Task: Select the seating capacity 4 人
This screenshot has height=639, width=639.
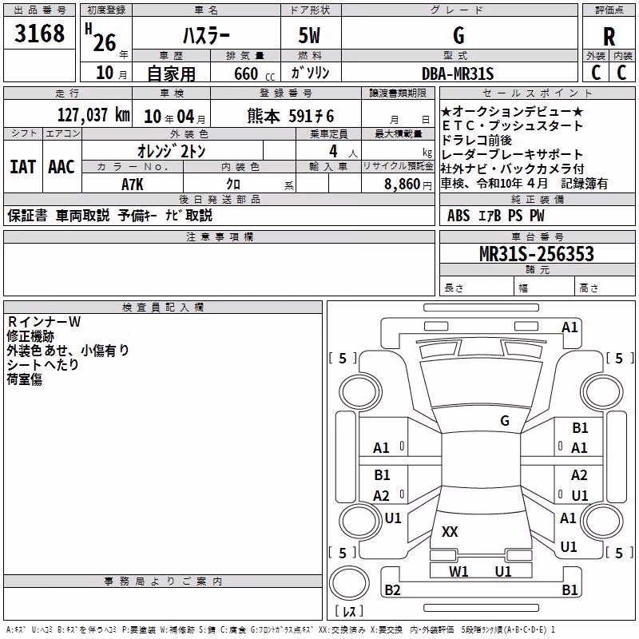Action: pyautogui.click(x=343, y=152)
